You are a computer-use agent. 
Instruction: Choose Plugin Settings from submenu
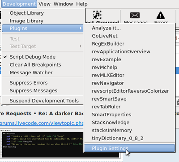click(x=129, y=148)
